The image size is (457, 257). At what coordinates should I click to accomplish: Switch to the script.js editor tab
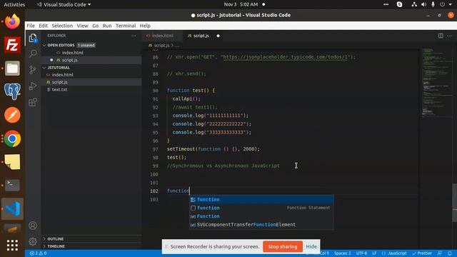click(x=203, y=36)
